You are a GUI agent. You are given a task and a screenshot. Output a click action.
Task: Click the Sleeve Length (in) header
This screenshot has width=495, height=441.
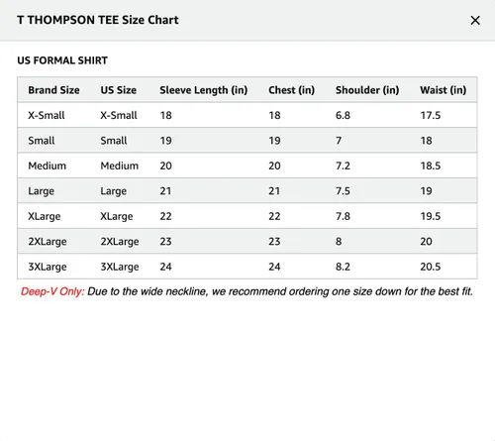(x=204, y=90)
